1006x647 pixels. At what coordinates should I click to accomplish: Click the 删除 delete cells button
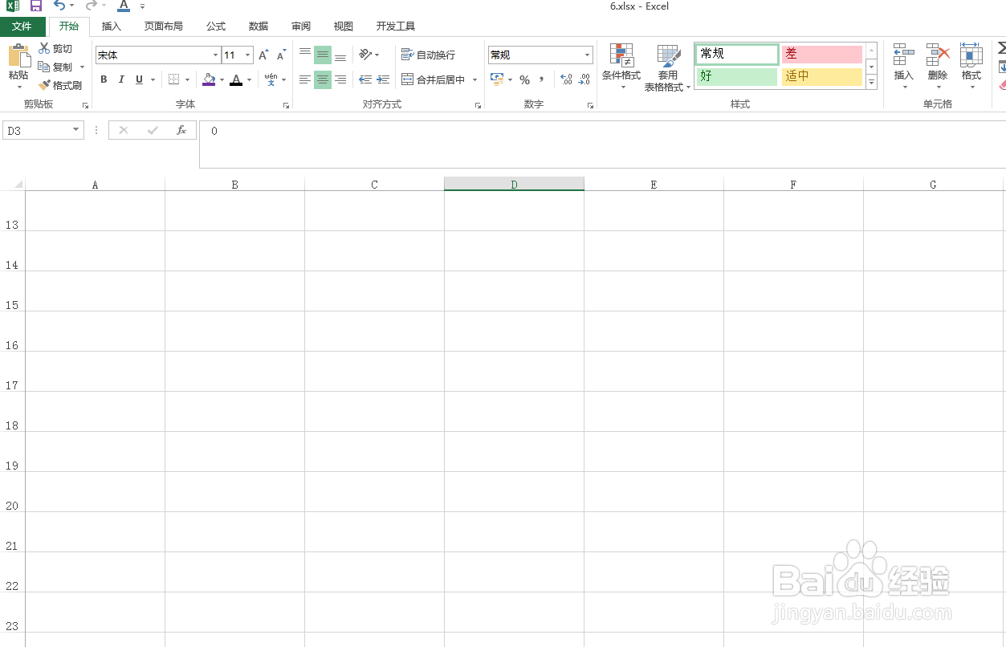click(x=938, y=67)
